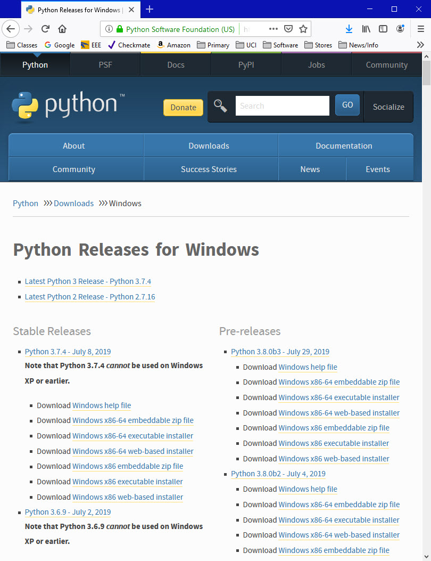Open the Firefox downloads panel

point(349,29)
